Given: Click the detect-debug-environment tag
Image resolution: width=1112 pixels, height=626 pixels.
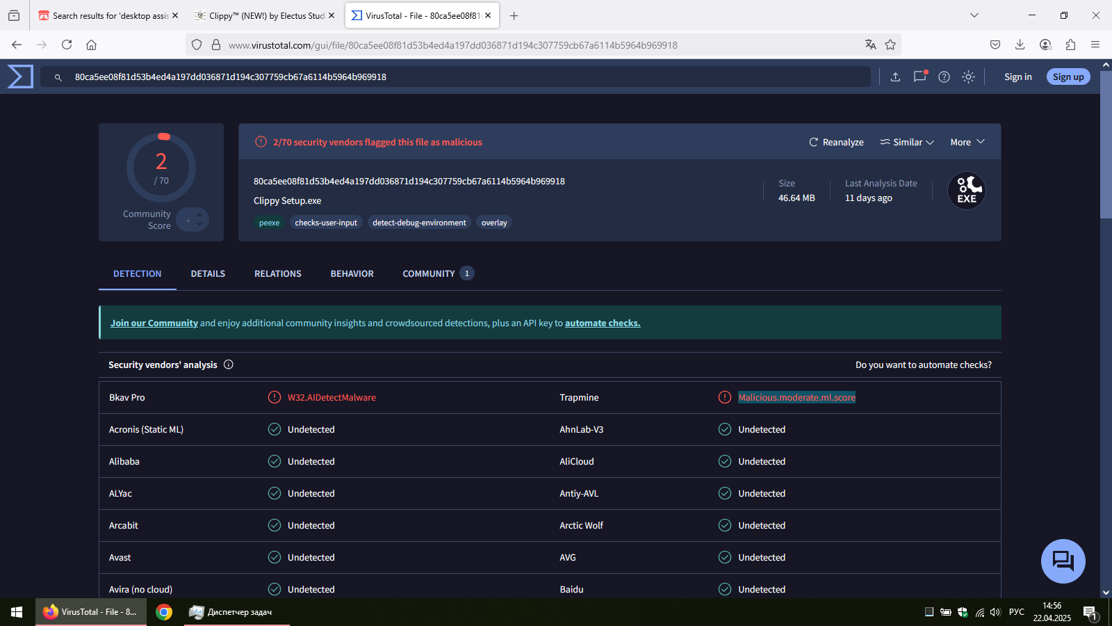Looking at the screenshot, I should [419, 223].
